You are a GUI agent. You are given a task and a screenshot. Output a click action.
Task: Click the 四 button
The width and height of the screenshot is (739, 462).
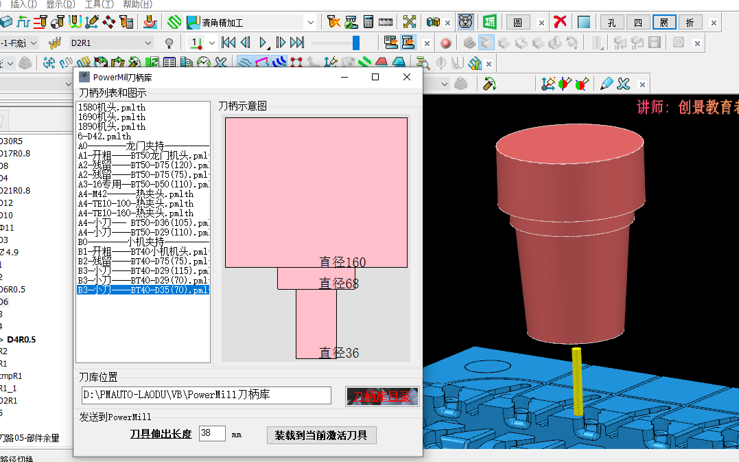[638, 23]
